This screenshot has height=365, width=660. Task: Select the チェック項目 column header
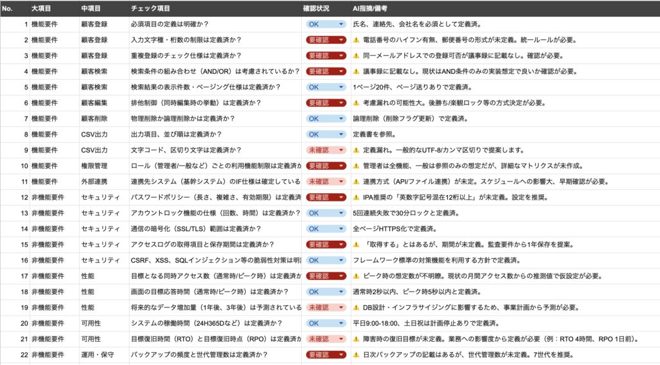point(150,8)
